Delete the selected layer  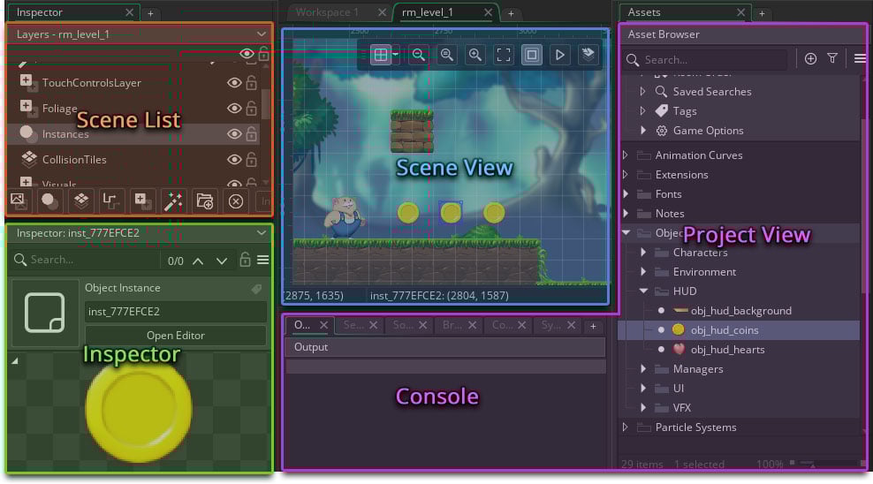click(236, 200)
